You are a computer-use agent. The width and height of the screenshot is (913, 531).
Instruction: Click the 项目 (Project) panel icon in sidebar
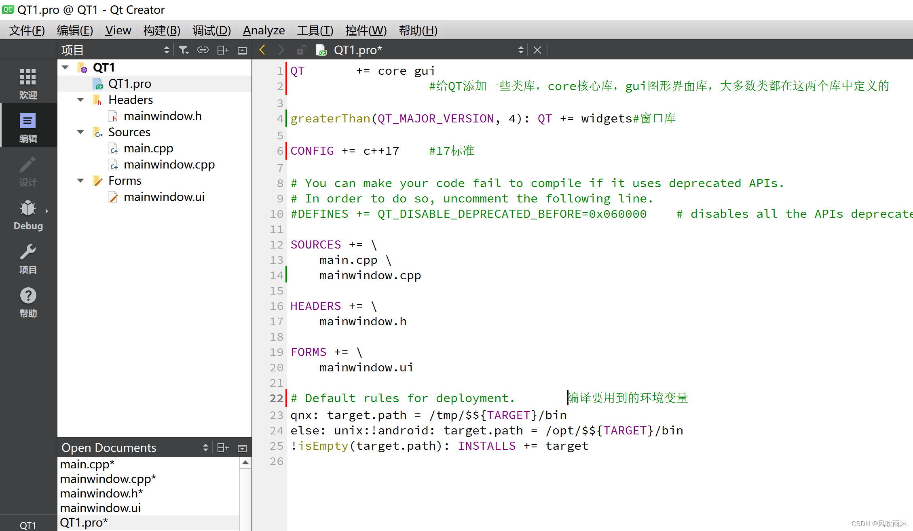click(x=28, y=259)
